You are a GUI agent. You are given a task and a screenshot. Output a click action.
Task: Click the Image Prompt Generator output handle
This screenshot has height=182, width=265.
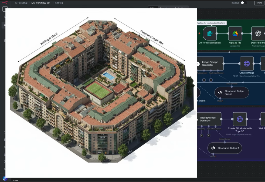[x=224, y=64]
